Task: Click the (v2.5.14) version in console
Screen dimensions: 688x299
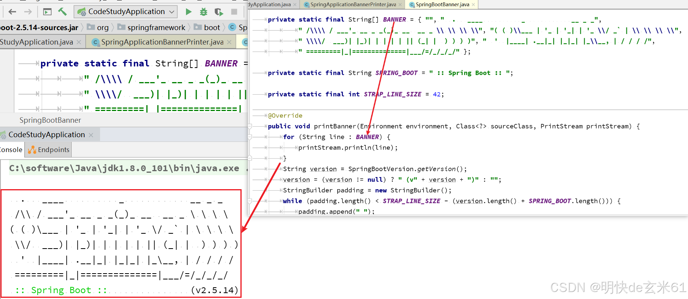Action: click(215, 290)
